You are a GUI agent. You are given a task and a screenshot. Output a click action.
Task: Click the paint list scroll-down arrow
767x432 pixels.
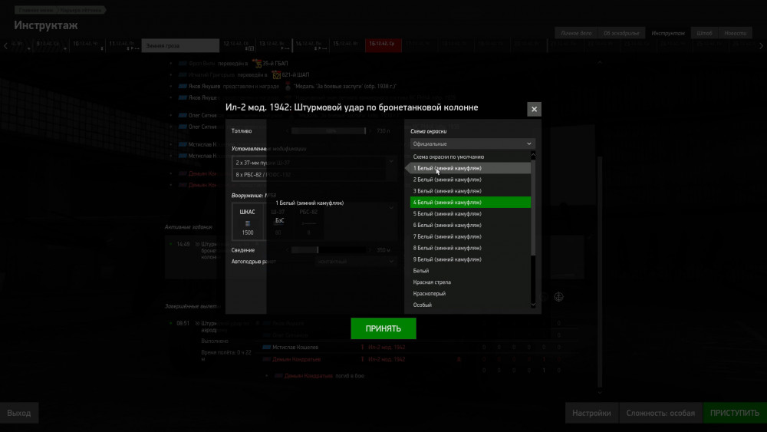(x=533, y=305)
